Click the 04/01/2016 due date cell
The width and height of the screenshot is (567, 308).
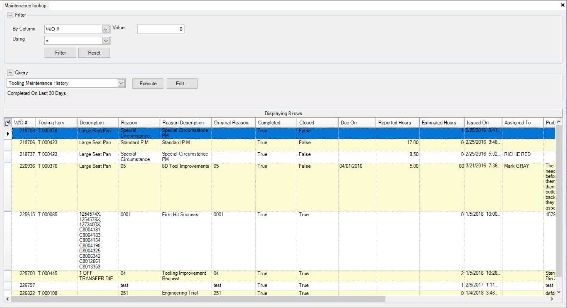coord(357,187)
